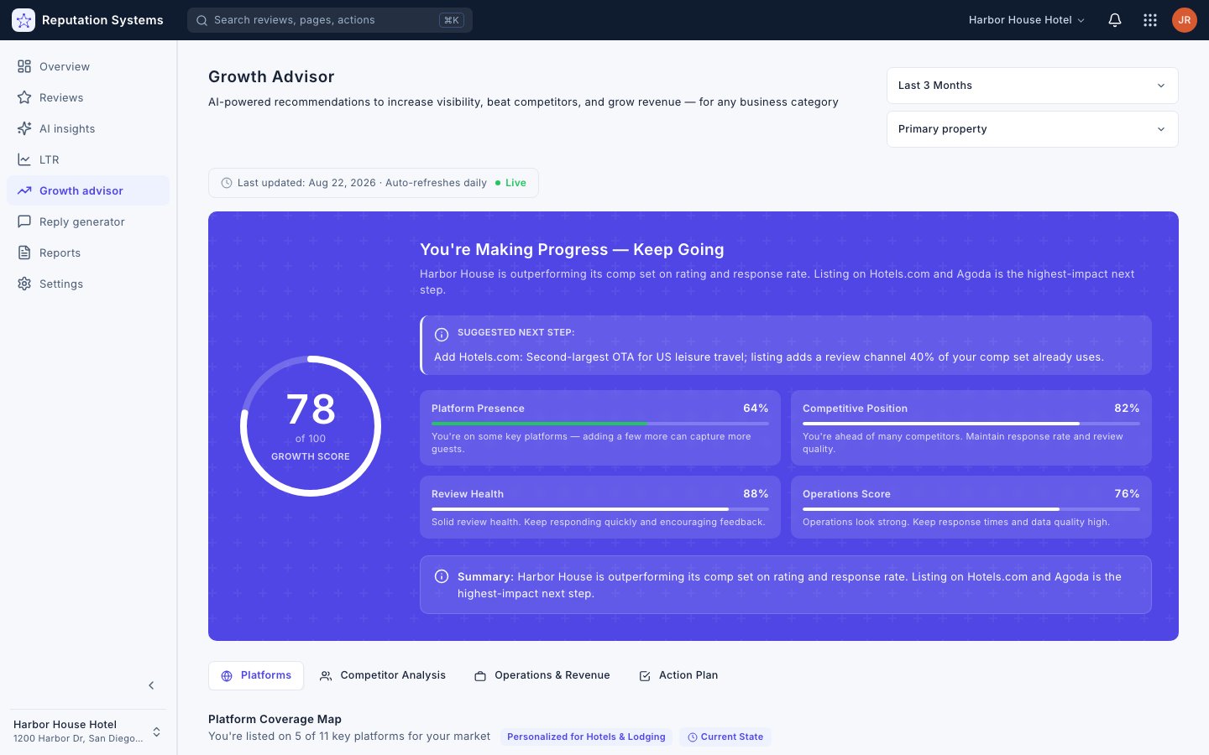Image resolution: width=1209 pixels, height=755 pixels.
Task: Click the You're Making Progress headline
Action: coord(572,249)
